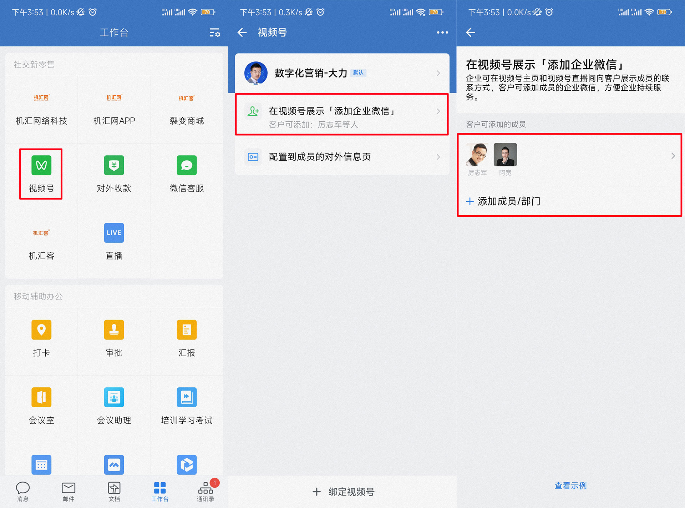Open the blue picture app icon in the bottom row
The image size is (685, 508).
point(114,464)
